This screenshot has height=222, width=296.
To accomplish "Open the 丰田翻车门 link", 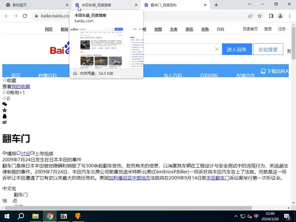I will click(218, 178).
